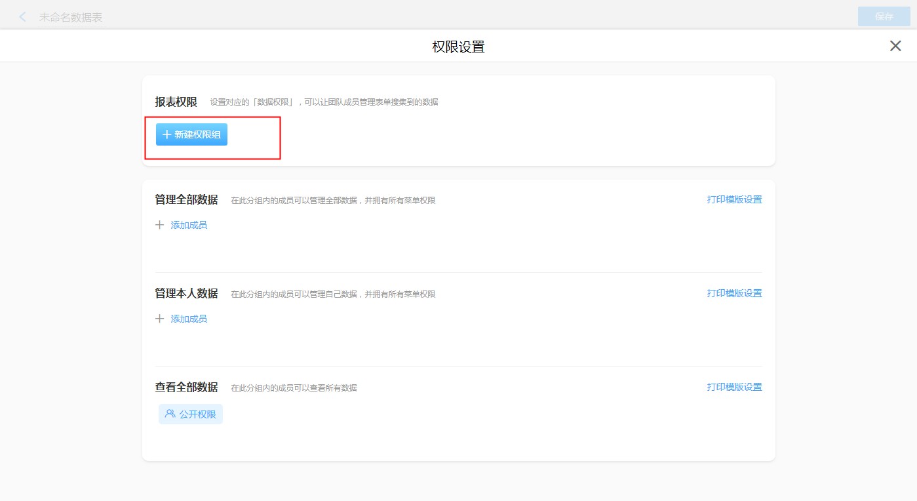Click 添加成员 under 管理本人数据

pos(189,319)
